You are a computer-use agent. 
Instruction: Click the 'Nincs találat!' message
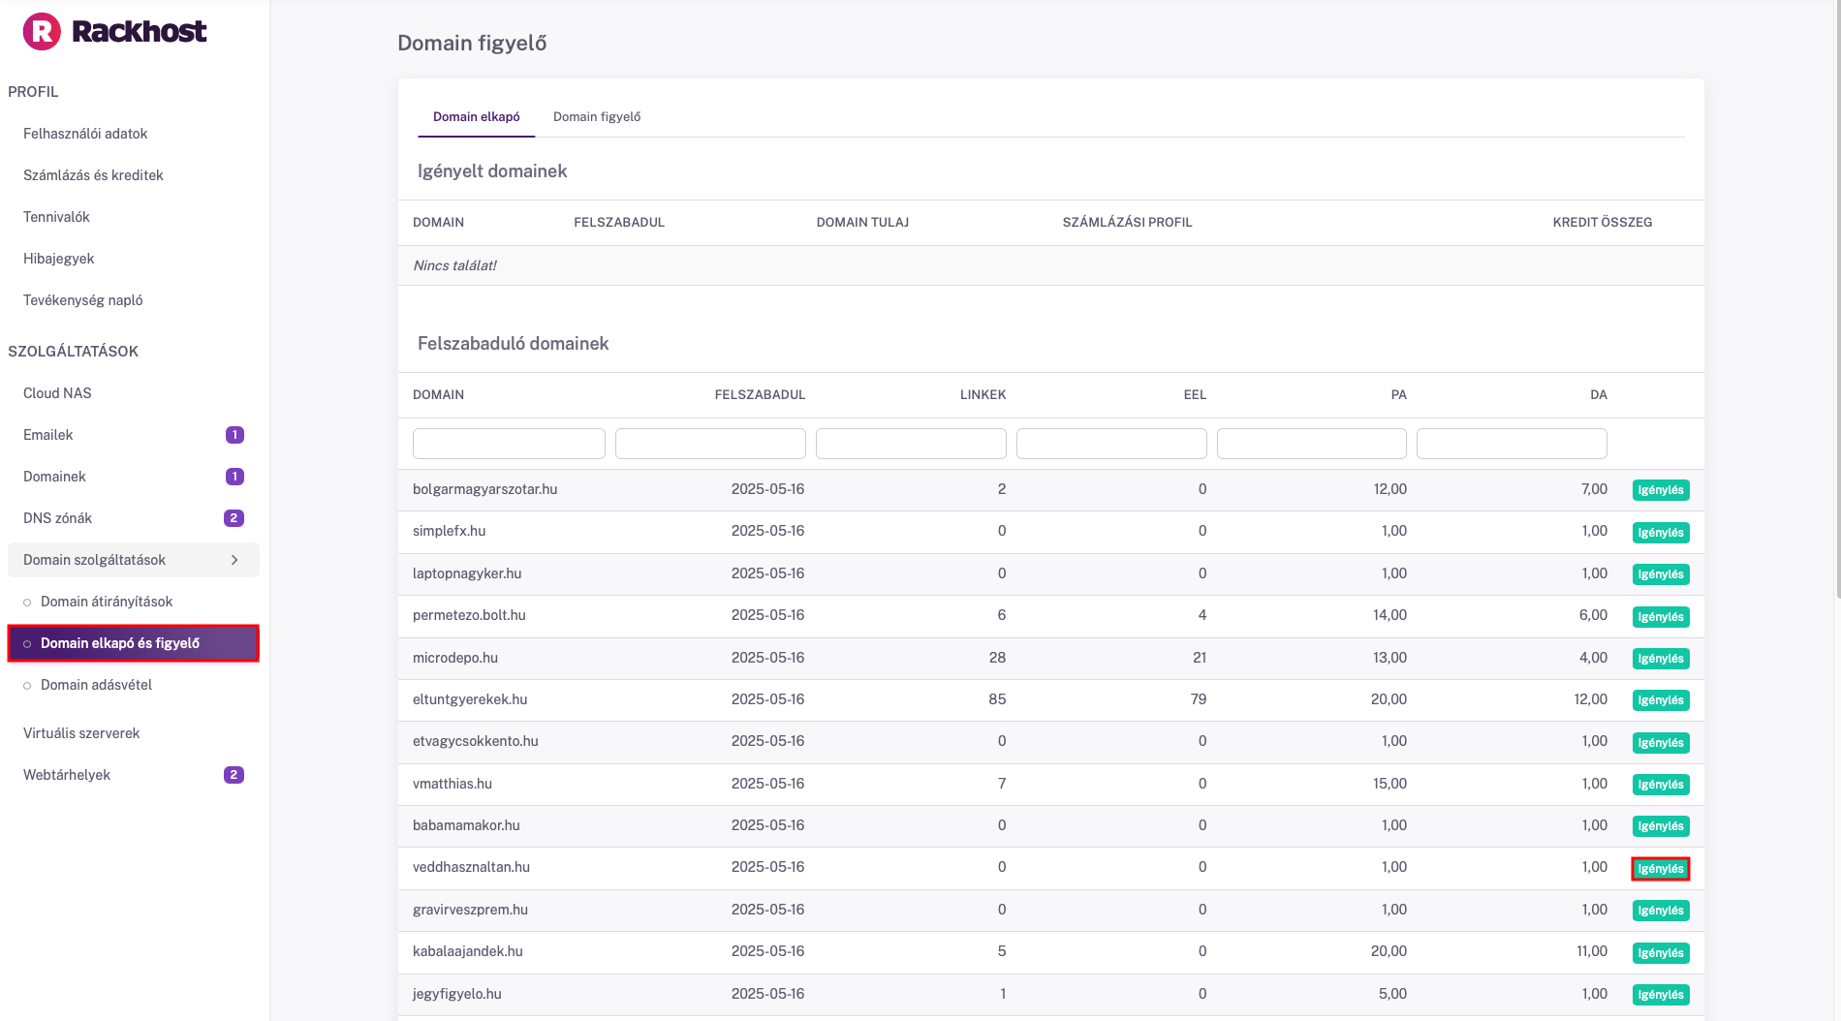[x=454, y=265]
